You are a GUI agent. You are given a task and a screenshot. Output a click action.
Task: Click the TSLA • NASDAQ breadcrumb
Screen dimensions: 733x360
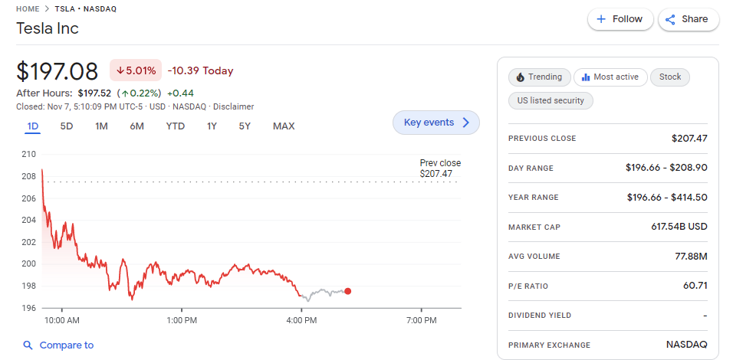pyautogui.click(x=86, y=9)
